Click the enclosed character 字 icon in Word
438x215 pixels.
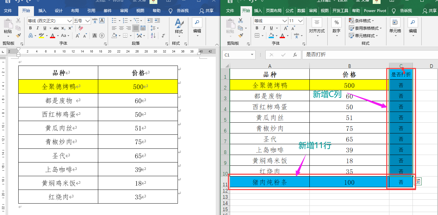102,36
